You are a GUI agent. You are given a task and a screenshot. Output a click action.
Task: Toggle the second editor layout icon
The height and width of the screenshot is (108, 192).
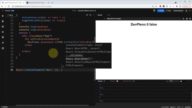pyautogui.click(x=90, y=15)
